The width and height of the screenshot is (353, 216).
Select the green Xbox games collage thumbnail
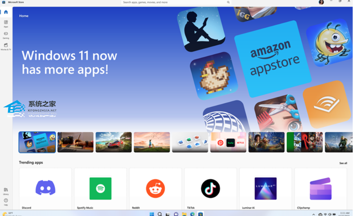pyautogui.click(x=305, y=142)
